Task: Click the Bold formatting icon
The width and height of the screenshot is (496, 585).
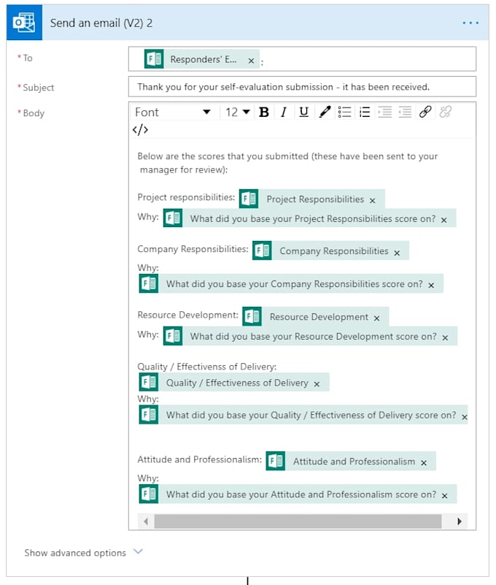Action: click(264, 112)
